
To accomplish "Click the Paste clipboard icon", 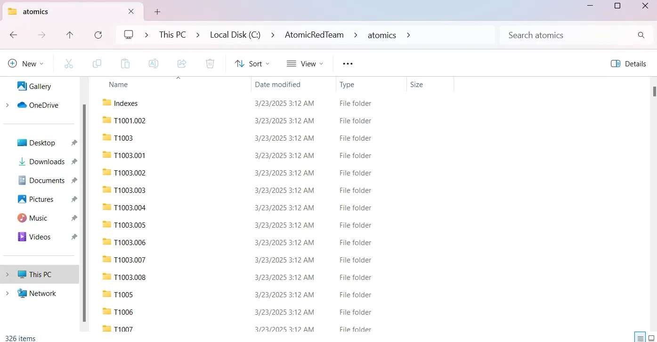I will coord(125,64).
